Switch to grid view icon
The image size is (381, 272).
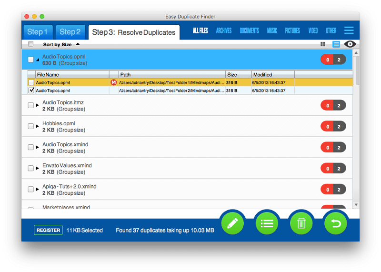(x=323, y=44)
